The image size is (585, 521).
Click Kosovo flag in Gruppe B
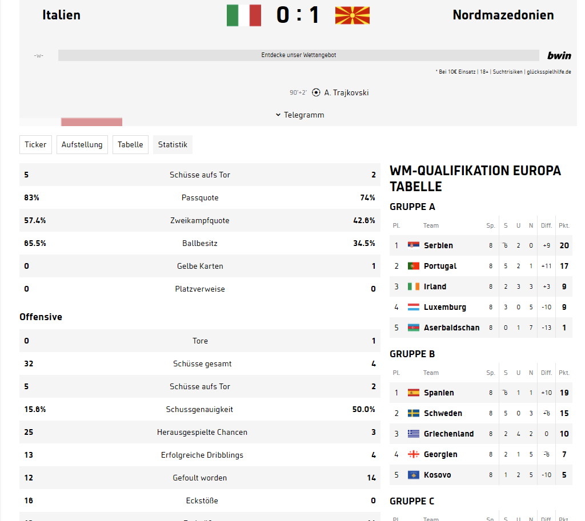pos(414,475)
